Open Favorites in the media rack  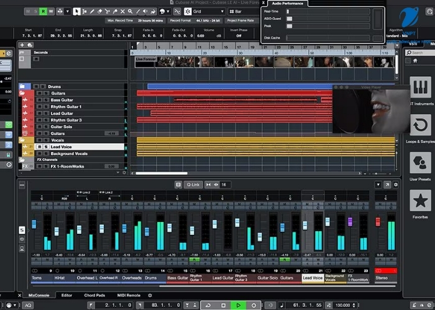click(420, 200)
